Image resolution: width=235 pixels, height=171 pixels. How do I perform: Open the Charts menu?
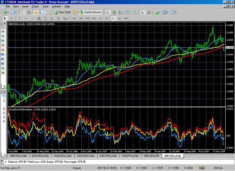point(35,6)
